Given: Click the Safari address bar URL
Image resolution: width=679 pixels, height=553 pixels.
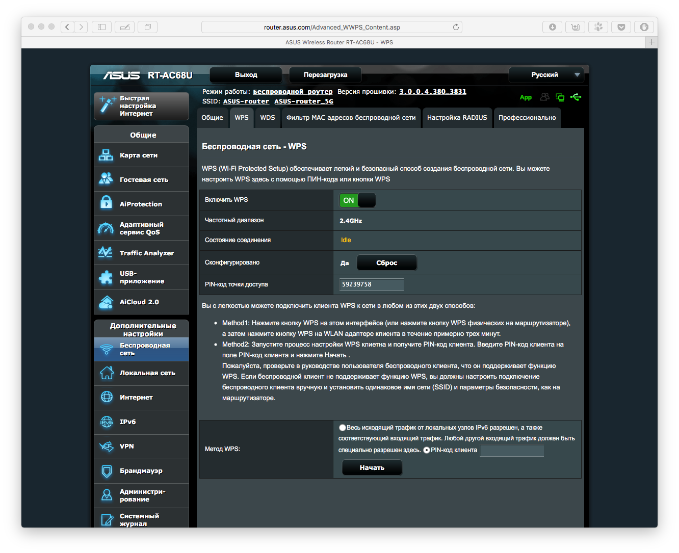Looking at the screenshot, I should (332, 27).
